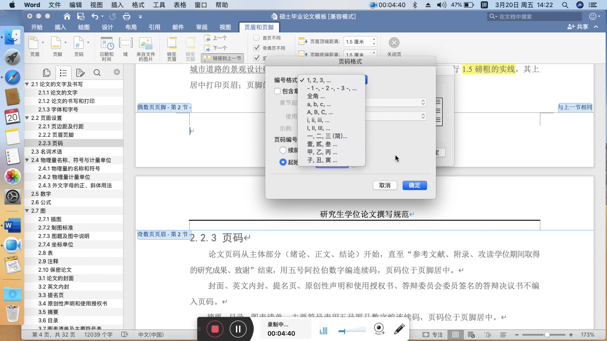Confirm page number format with 确定 button
This screenshot has width=607, height=341.
pos(414,185)
